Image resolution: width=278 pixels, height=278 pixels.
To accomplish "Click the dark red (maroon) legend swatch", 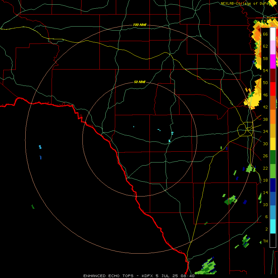I will [x=273, y=75].
